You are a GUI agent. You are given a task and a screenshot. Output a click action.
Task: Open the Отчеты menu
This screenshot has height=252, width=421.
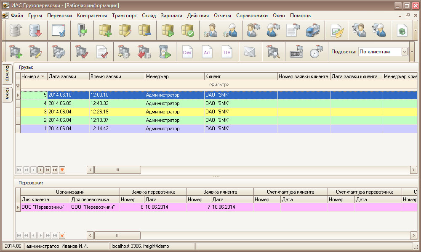222,16
